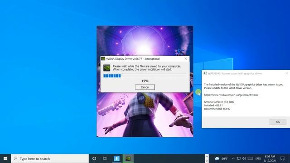Open the touch keyboard tray icon
The width and height of the screenshot is (290, 163).
point(250,158)
